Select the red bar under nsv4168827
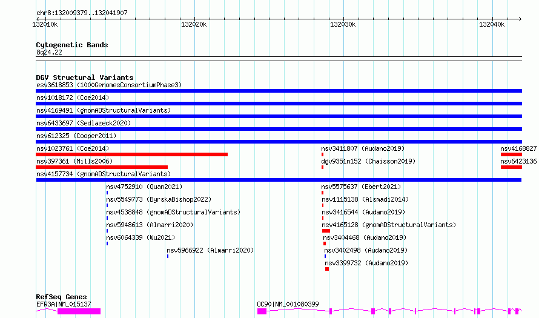The width and height of the screenshot is (539, 318). pos(512,154)
